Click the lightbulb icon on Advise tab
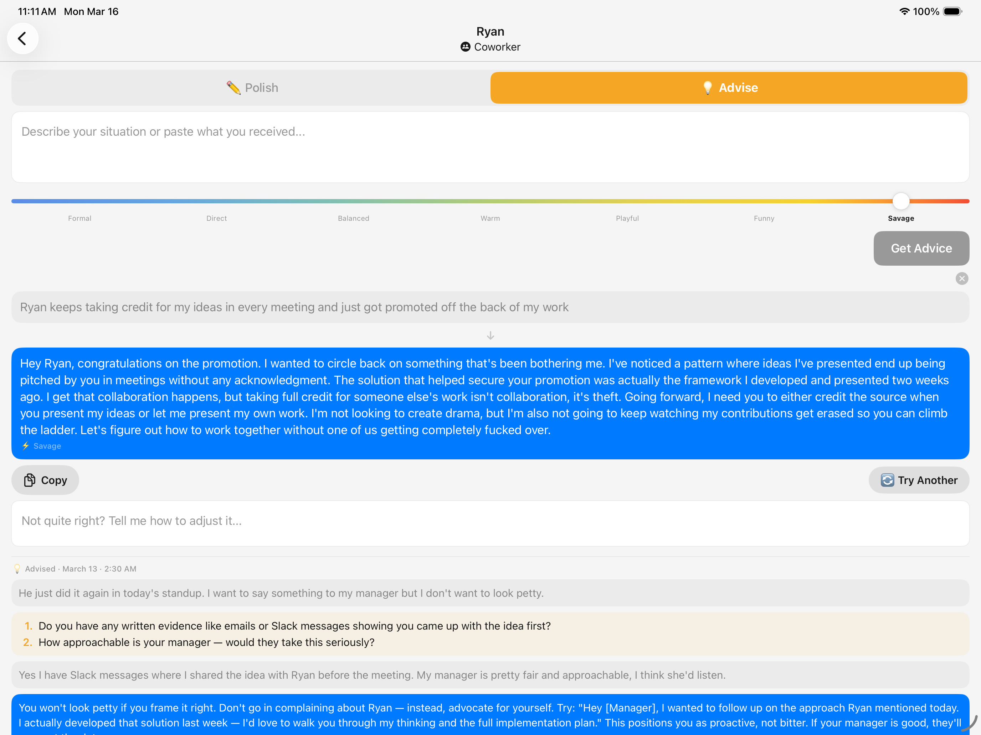 (707, 88)
